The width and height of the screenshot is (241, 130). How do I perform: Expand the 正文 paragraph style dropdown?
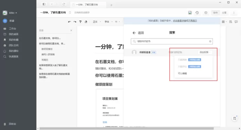pos(97,22)
